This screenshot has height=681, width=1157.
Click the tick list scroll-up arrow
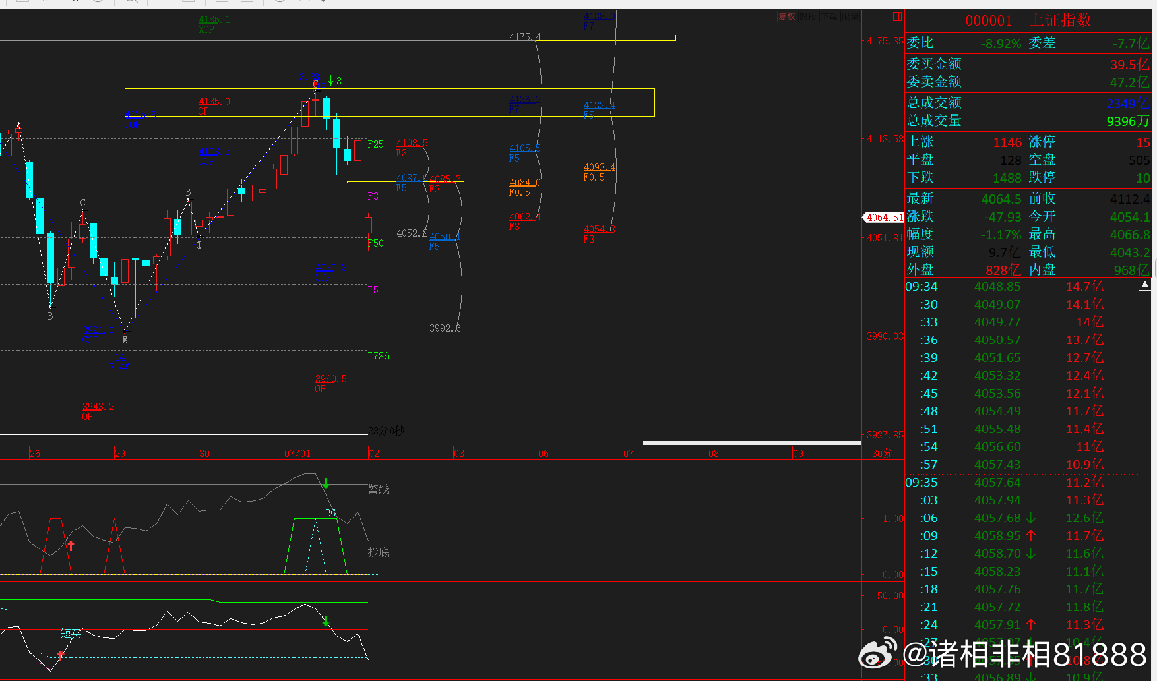click(x=1145, y=284)
